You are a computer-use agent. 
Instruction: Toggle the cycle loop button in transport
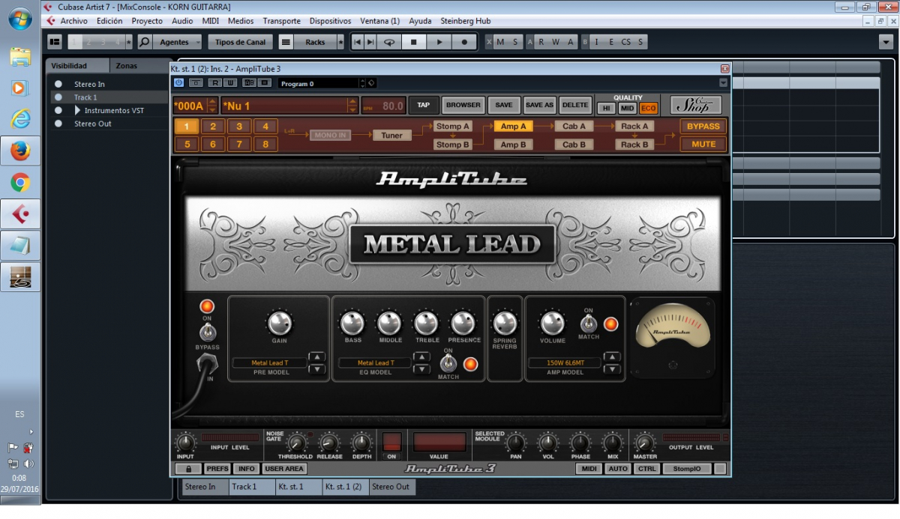coord(388,42)
